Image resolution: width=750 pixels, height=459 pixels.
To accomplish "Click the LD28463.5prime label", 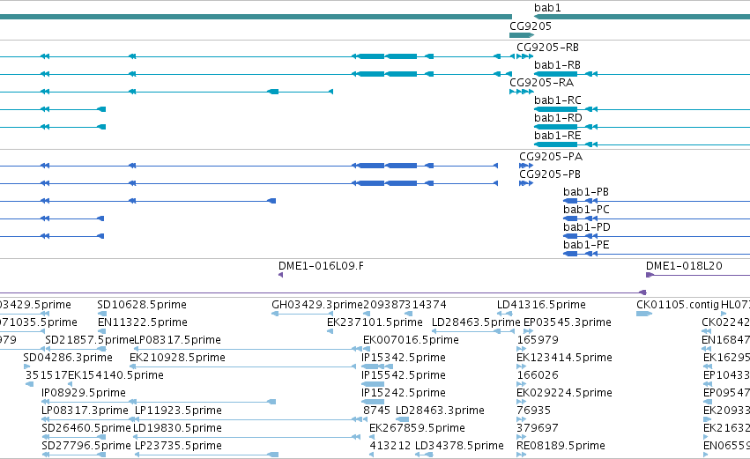I will pos(476,322).
